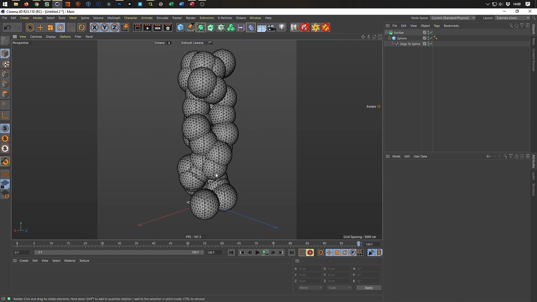Open the Simulate menu
The image size is (537, 302).
162,18
